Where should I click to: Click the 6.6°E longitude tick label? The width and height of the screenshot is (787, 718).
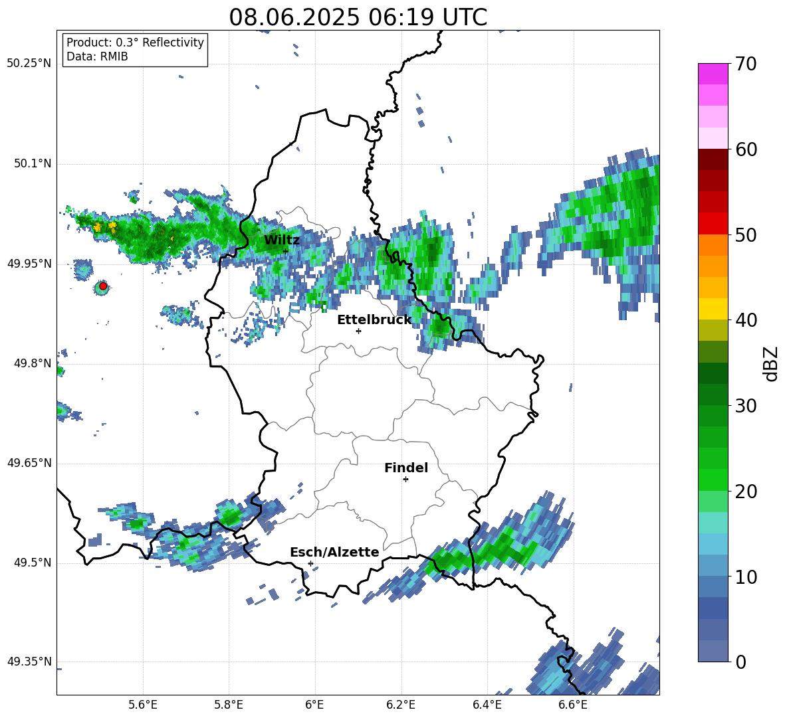click(573, 705)
